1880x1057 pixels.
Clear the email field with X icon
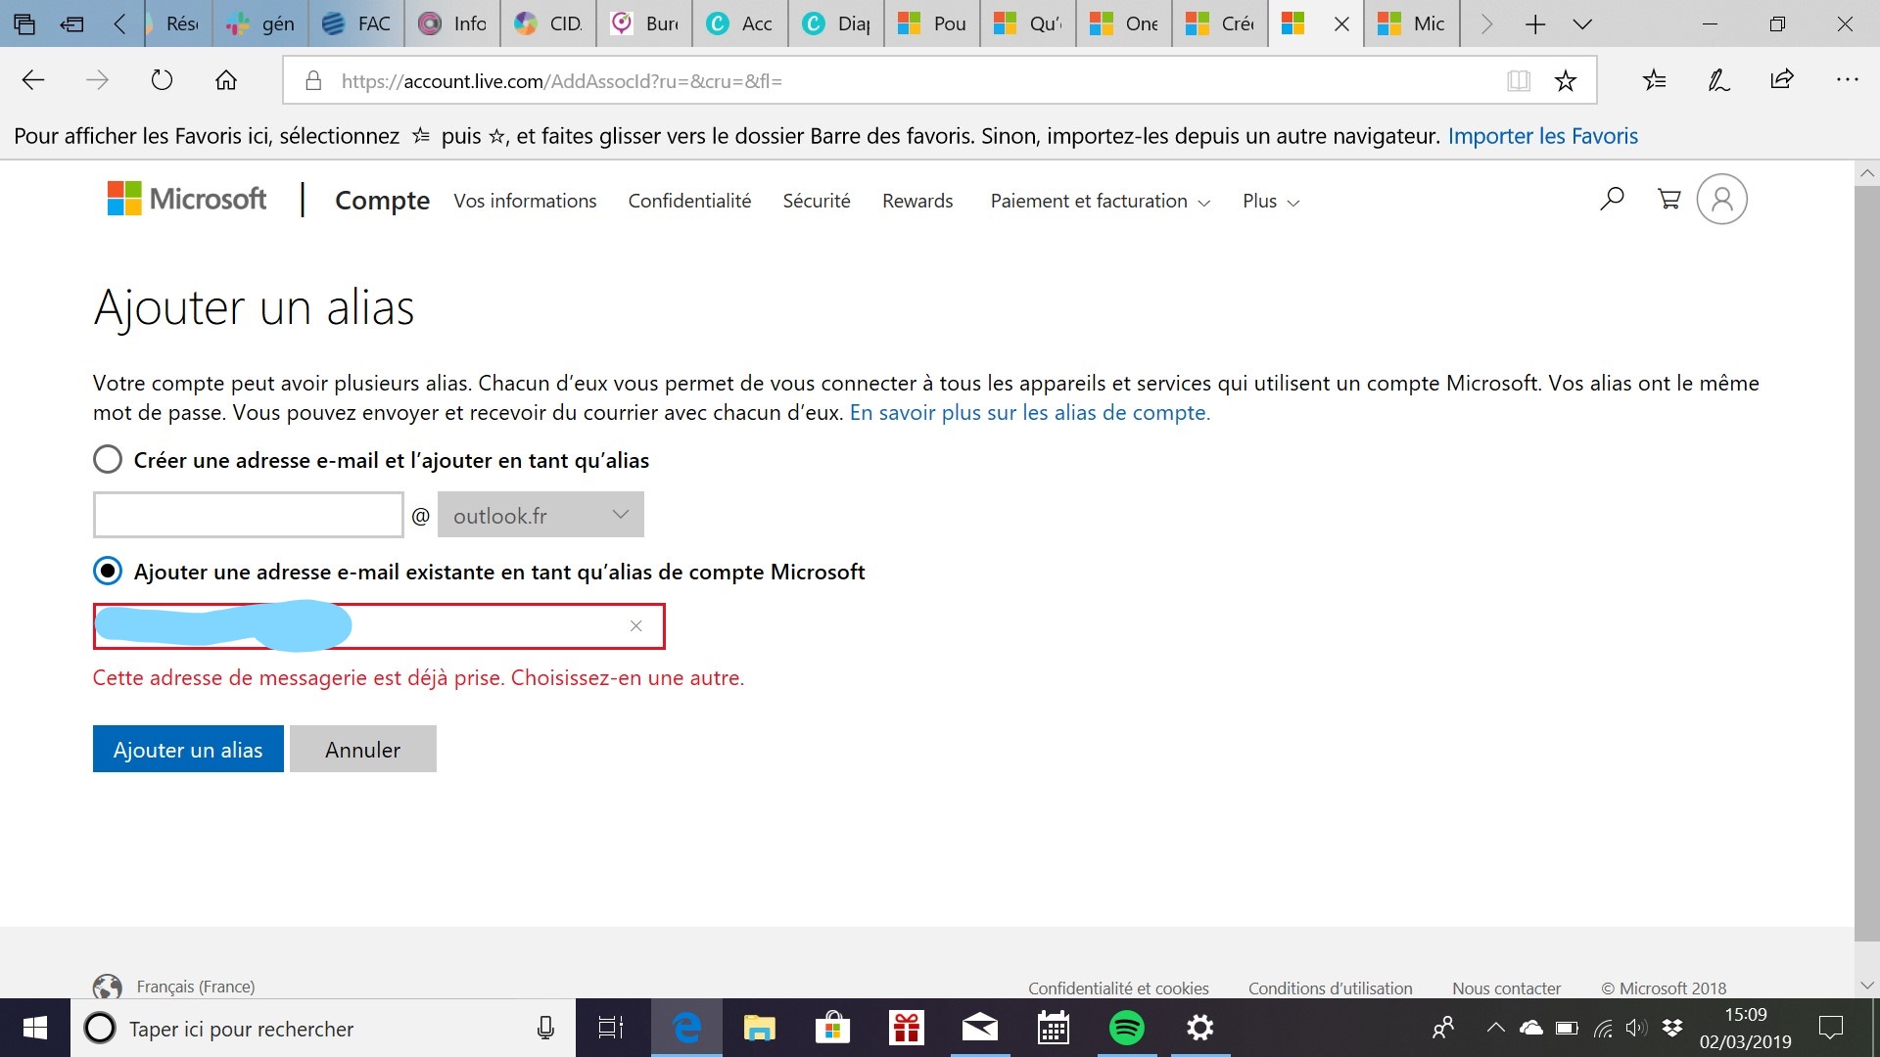coord(635,626)
